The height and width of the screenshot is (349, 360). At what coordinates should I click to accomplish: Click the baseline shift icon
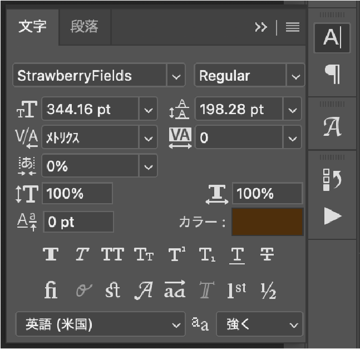(27, 222)
